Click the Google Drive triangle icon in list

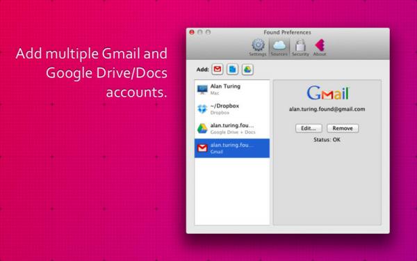(x=202, y=129)
